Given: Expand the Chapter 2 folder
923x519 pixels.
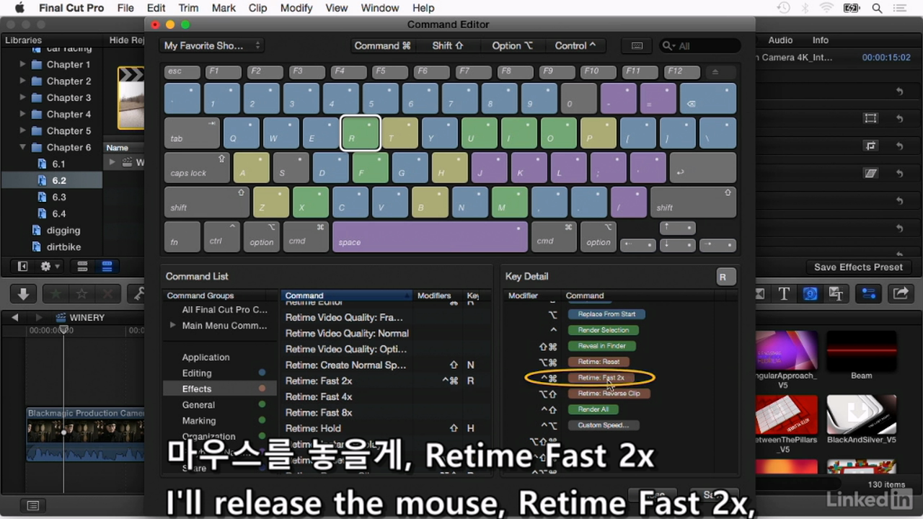Looking at the screenshot, I should click(x=23, y=81).
